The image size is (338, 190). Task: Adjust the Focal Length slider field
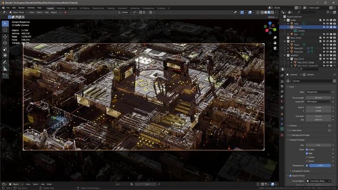click(x=318, y=98)
